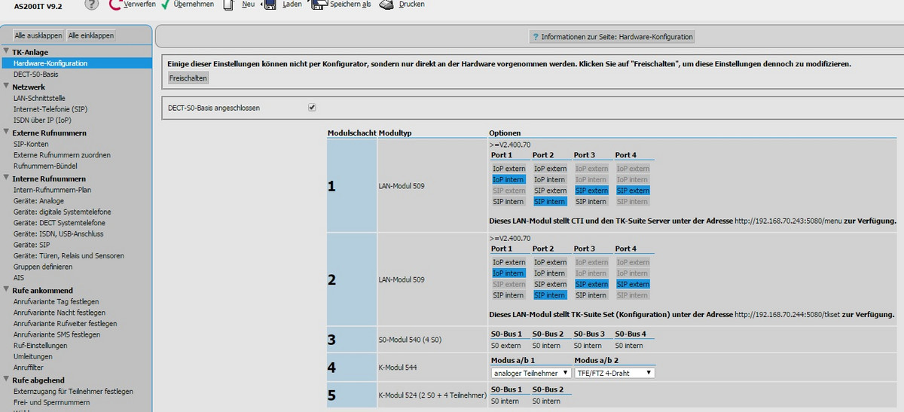904x412 pixels.
Task: Select IoP extern for module 1 Port 1
Action: [x=508, y=169]
